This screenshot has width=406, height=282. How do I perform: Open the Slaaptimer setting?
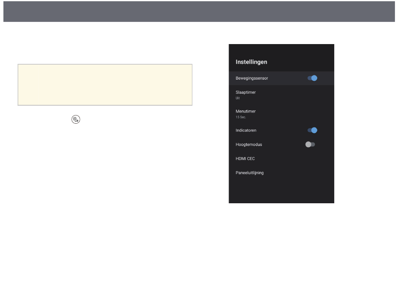tap(282, 95)
